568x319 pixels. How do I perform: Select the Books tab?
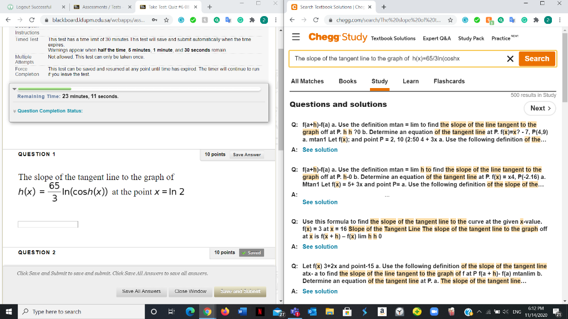[347, 81]
